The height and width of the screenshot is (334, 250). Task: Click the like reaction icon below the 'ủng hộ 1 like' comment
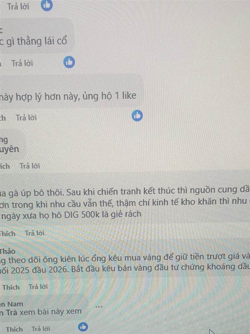(137, 116)
